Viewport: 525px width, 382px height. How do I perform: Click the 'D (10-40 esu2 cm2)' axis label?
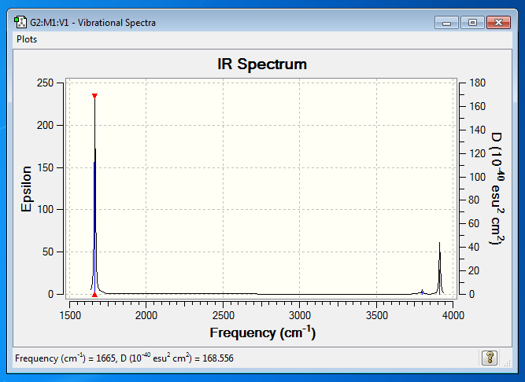pyautogui.click(x=497, y=188)
